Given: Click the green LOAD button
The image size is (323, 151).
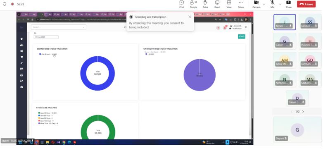Looking at the screenshot, I should point(242,36).
